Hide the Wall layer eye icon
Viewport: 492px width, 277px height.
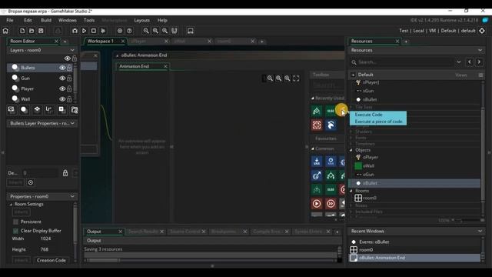[x=62, y=99]
